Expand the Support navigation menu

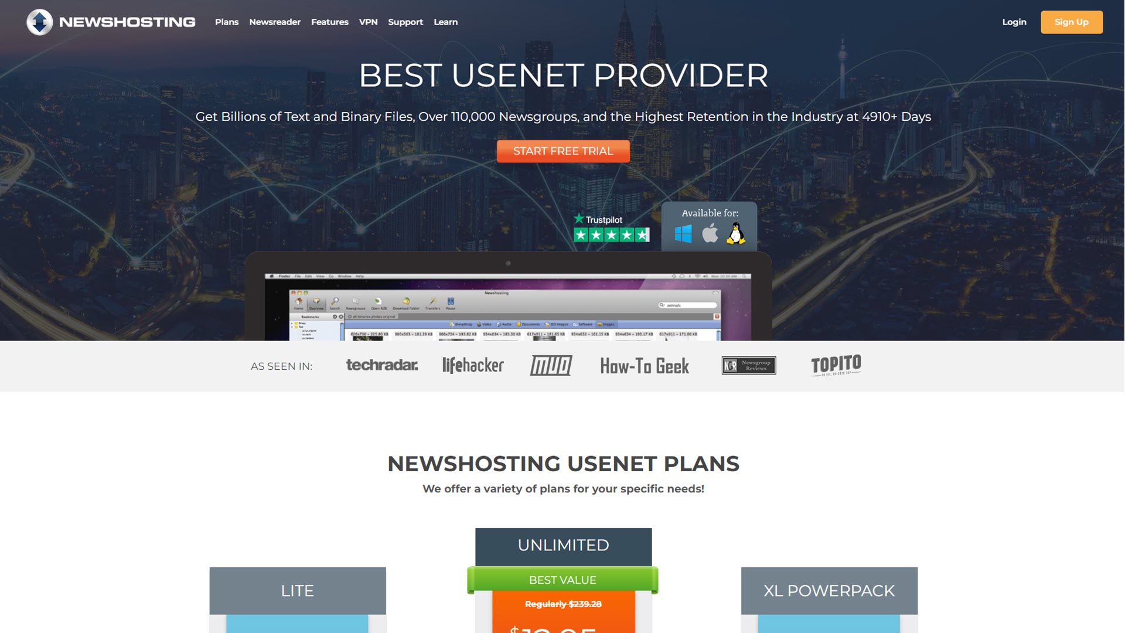click(x=405, y=22)
